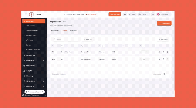Click the Mobile App phone icon

[25, 86]
